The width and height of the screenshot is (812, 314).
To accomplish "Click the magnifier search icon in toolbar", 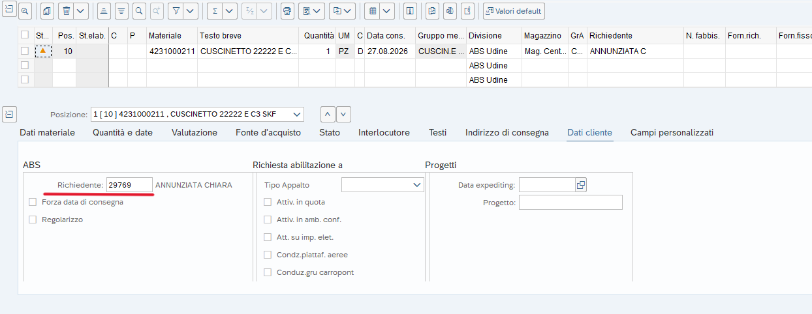I will 138,11.
